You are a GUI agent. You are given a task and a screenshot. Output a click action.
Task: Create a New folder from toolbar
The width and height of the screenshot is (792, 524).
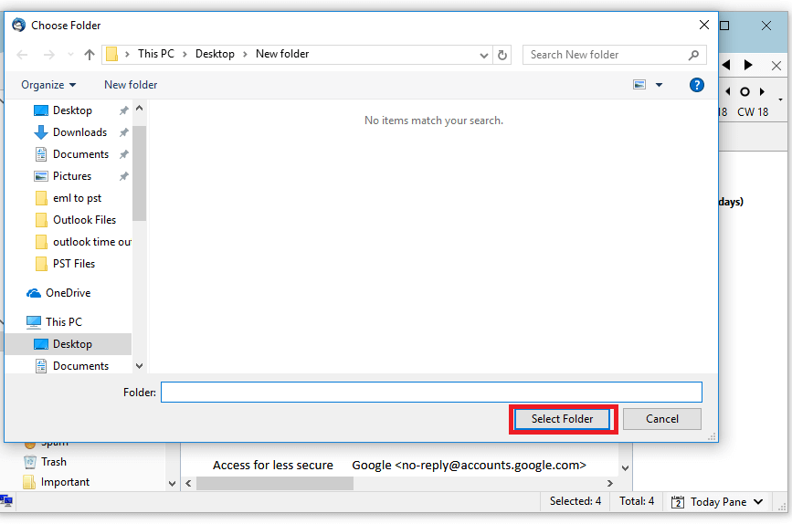pos(131,85)
